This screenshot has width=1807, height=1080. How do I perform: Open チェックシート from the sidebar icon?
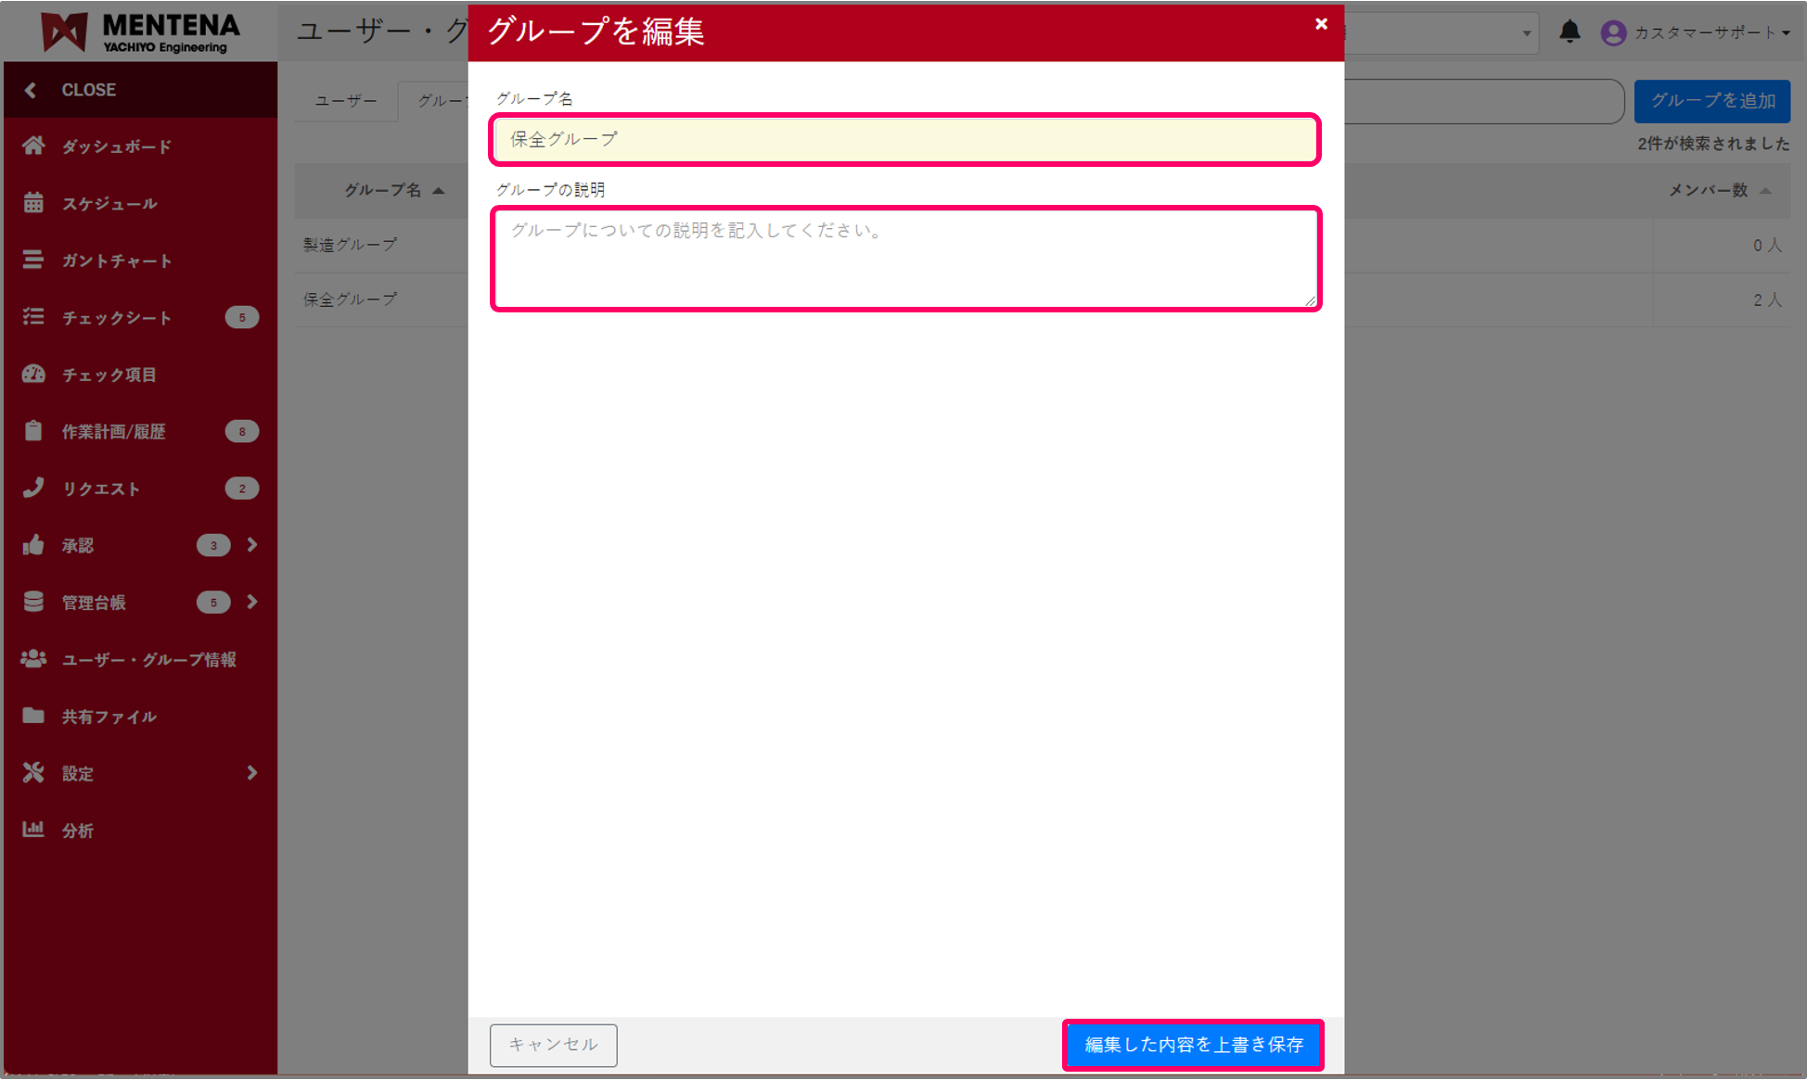pos(34,317)
